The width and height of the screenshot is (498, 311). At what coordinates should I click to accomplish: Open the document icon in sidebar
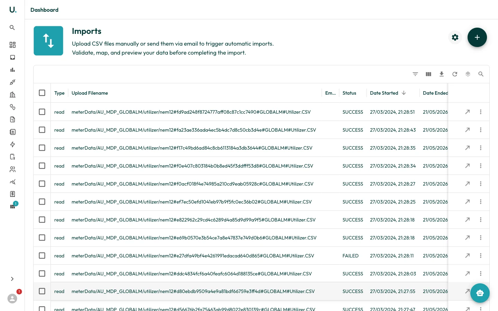pos(12,120)
